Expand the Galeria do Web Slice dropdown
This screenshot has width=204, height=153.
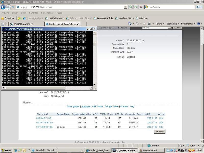91,18
